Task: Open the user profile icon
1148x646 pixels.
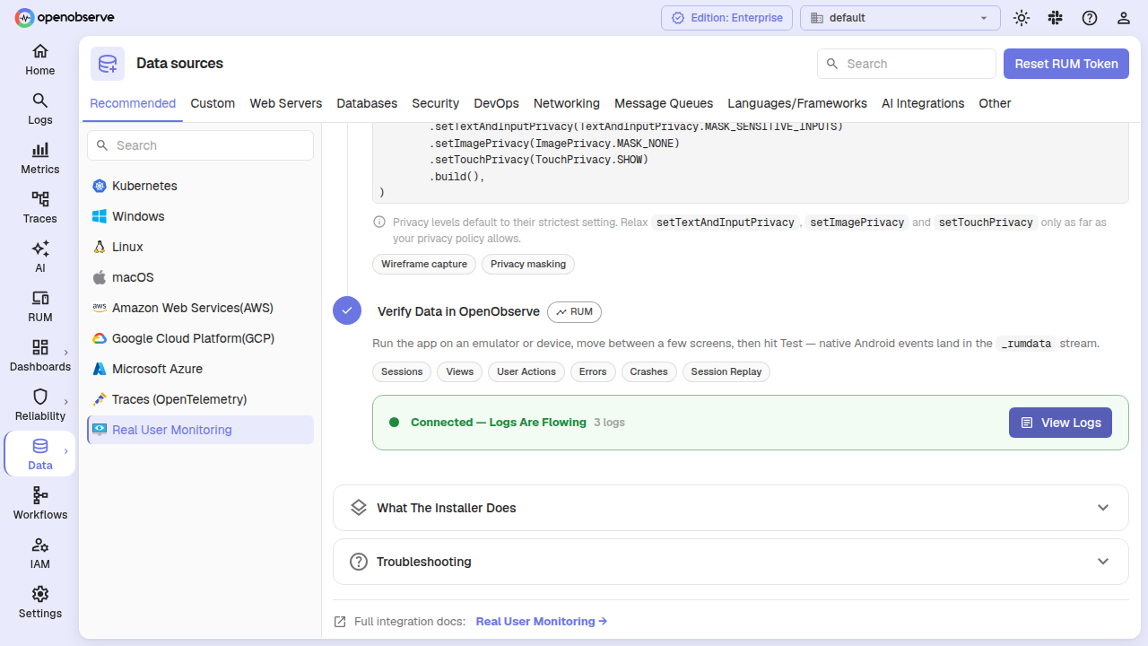Action: (x=1123, y=18)
